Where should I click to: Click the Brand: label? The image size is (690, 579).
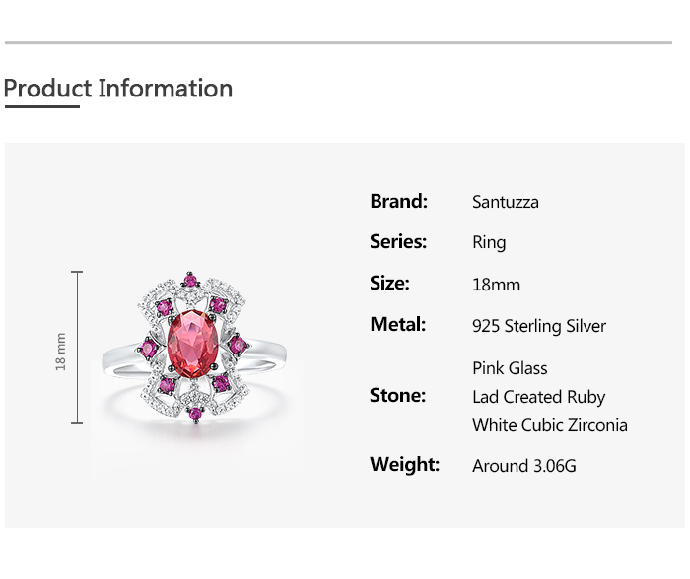pyautogui.click(x=398, y=201)
